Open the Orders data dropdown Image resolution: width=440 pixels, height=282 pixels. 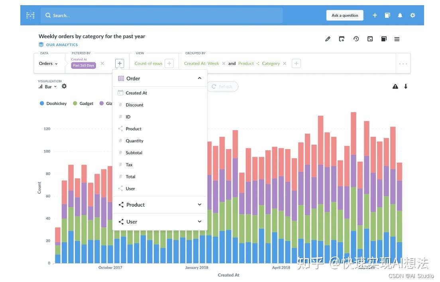point(48,64)
